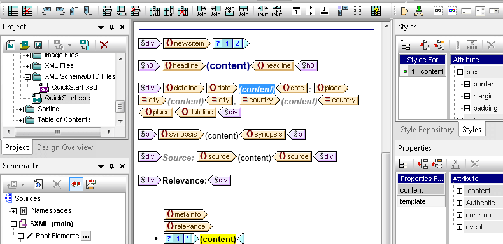The image size is (503, 244).
Task: Select the Styles tab
Action: (x=472, y=130)
